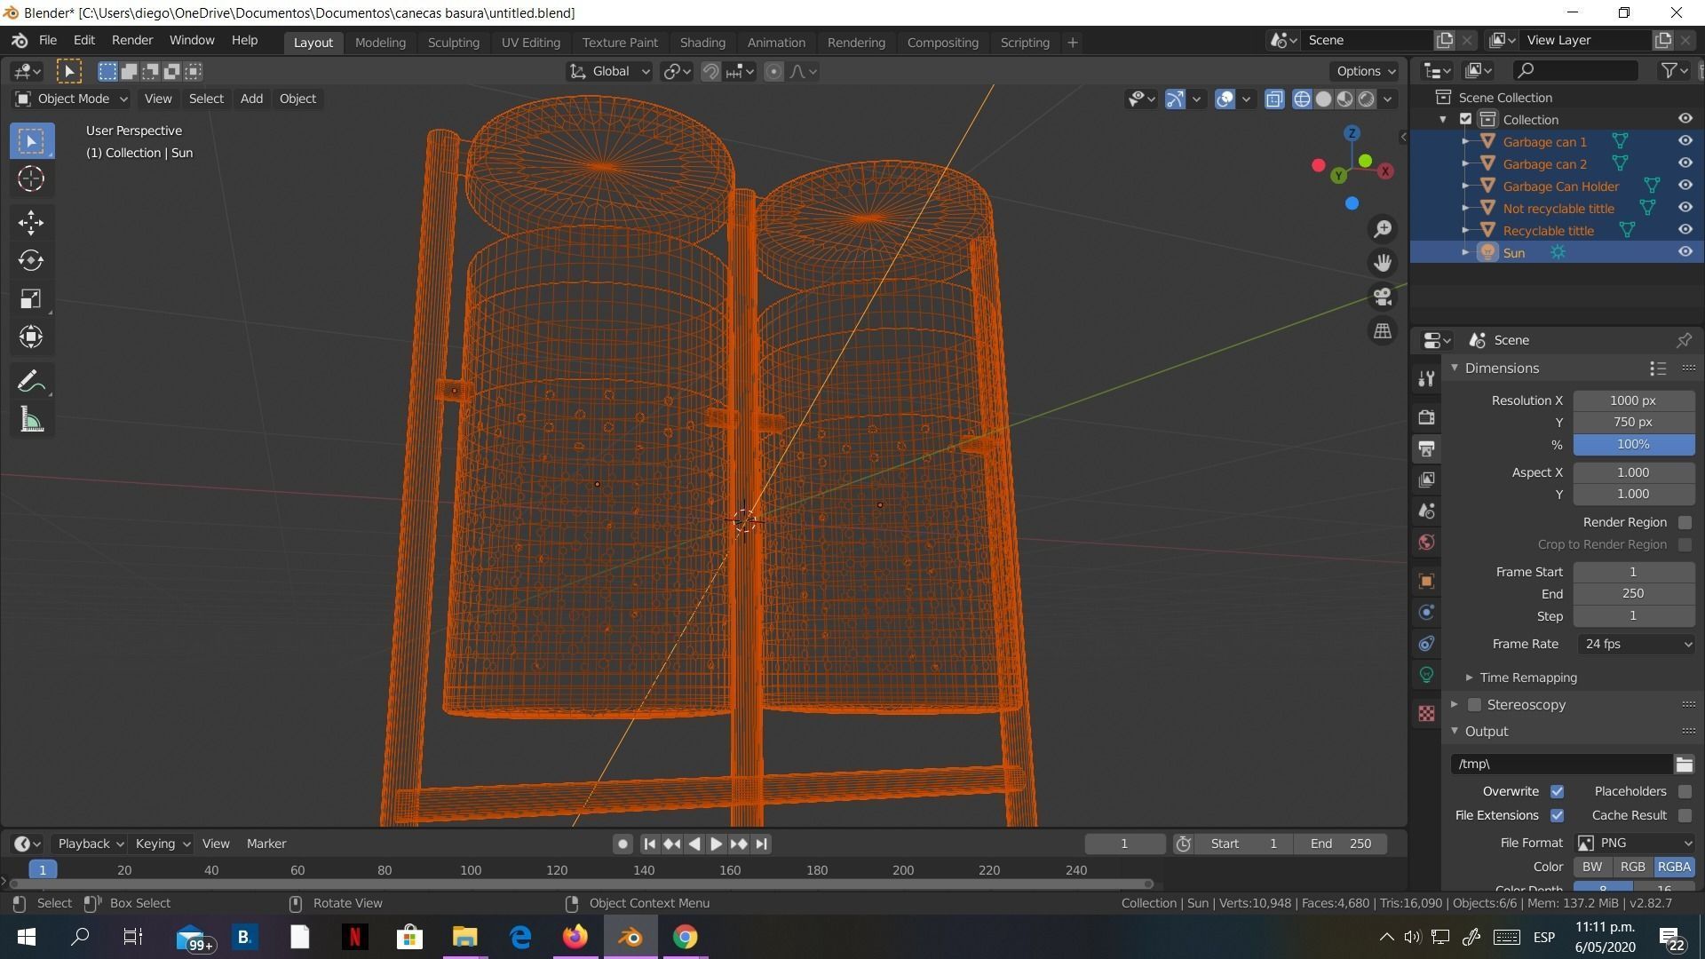The image size is (1705, 959).
Task: Open the World properties tab
Action: click(x=1426, y=543)
